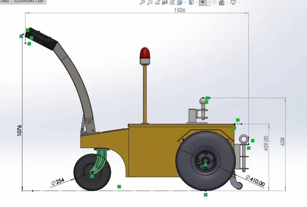
Task: Select the 459.00 vertical dimension text
Action: point(266,143)
